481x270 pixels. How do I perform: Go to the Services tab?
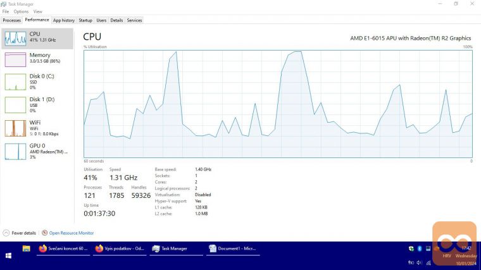(134, 20)
